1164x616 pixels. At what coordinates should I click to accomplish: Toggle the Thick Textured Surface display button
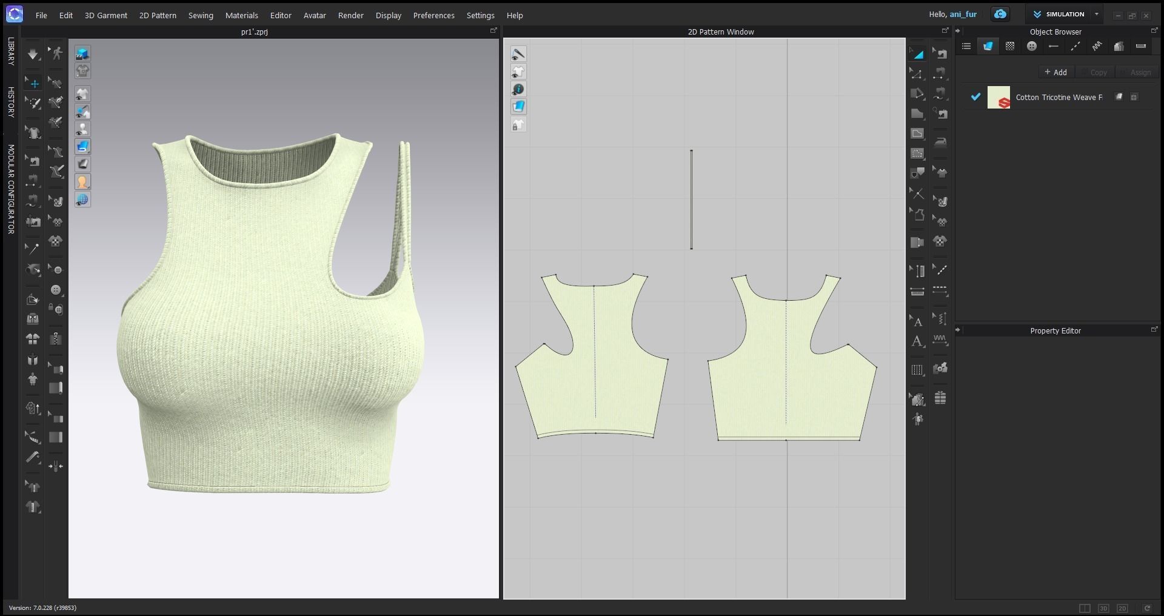(x=82, y=146)
